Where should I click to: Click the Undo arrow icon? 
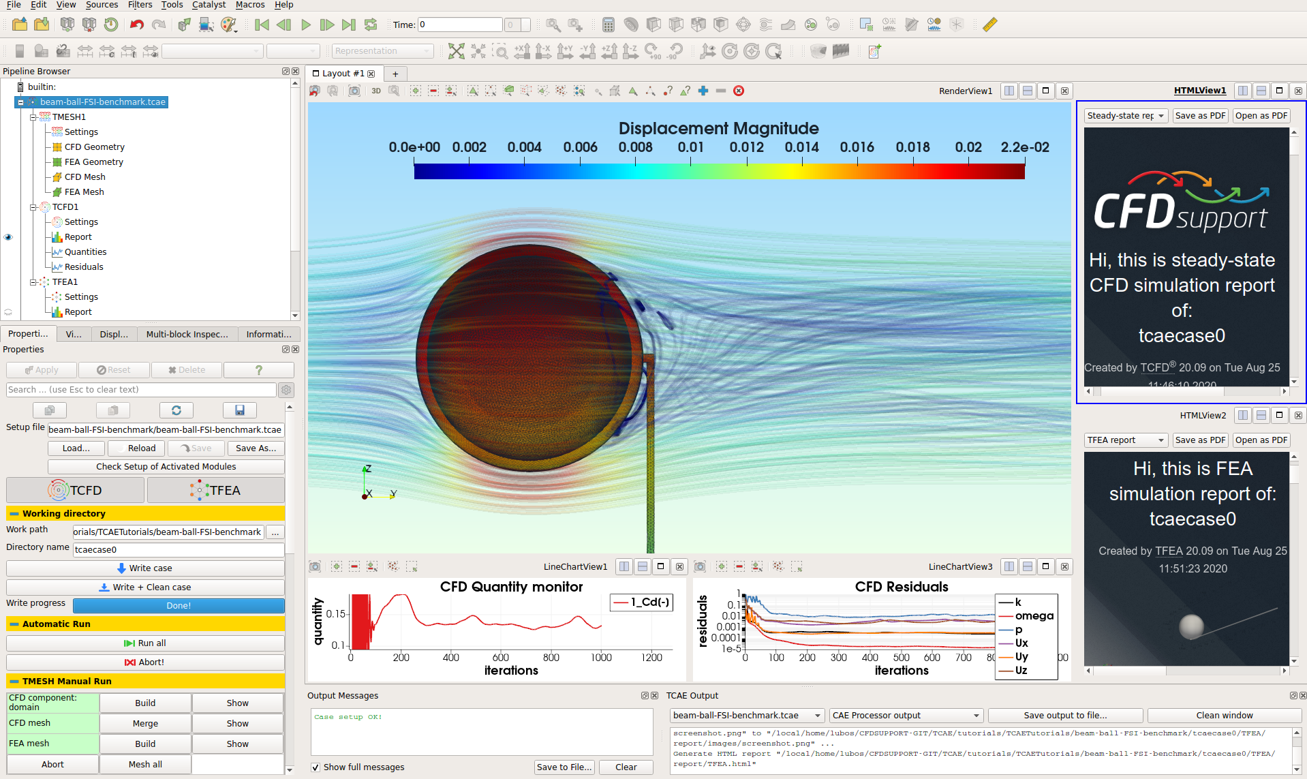coord(137,25)
